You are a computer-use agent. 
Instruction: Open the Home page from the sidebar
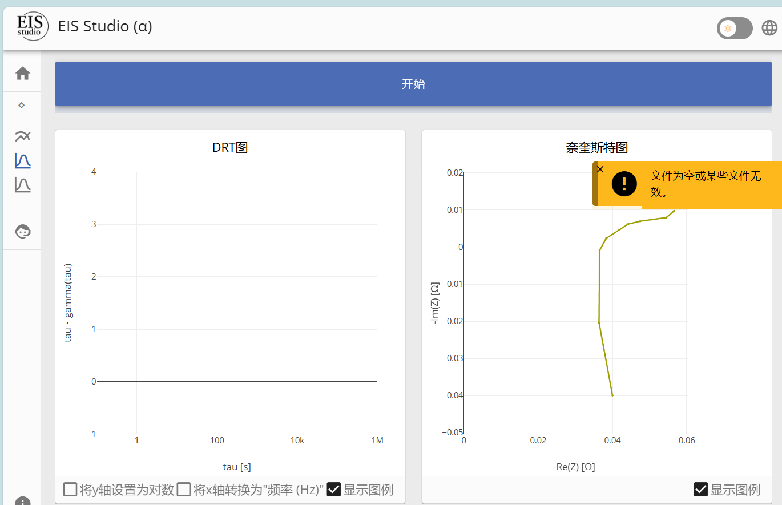[22, 73]
